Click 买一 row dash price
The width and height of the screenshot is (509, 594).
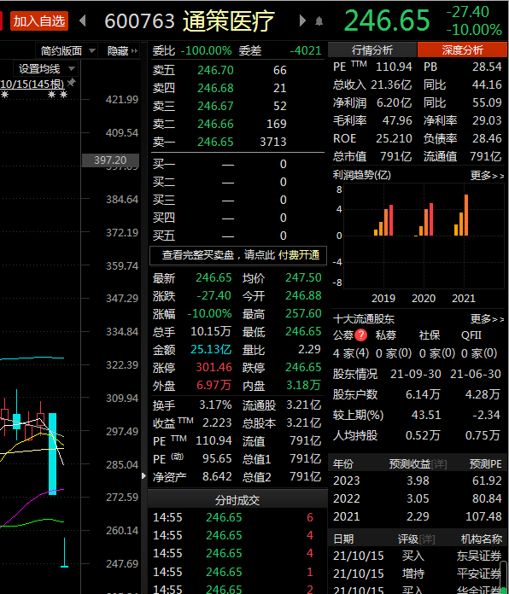tap(228, 165)
